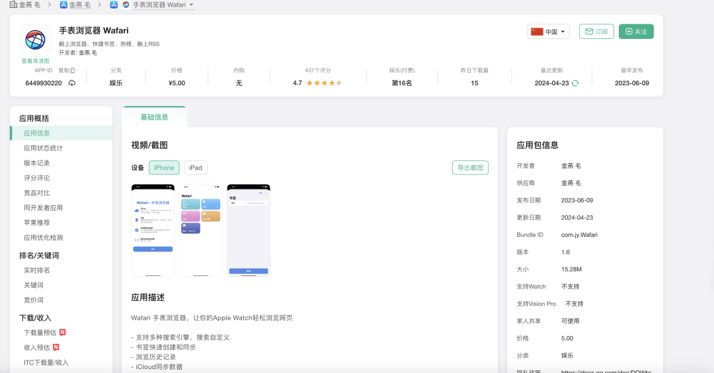Click the China flag icon
This screenshot has width=714, height=373.
tap(537, 32)
